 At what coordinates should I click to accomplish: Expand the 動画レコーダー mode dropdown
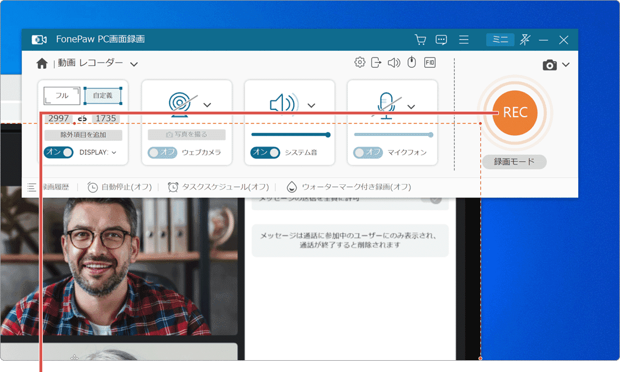tap(134, 64)
